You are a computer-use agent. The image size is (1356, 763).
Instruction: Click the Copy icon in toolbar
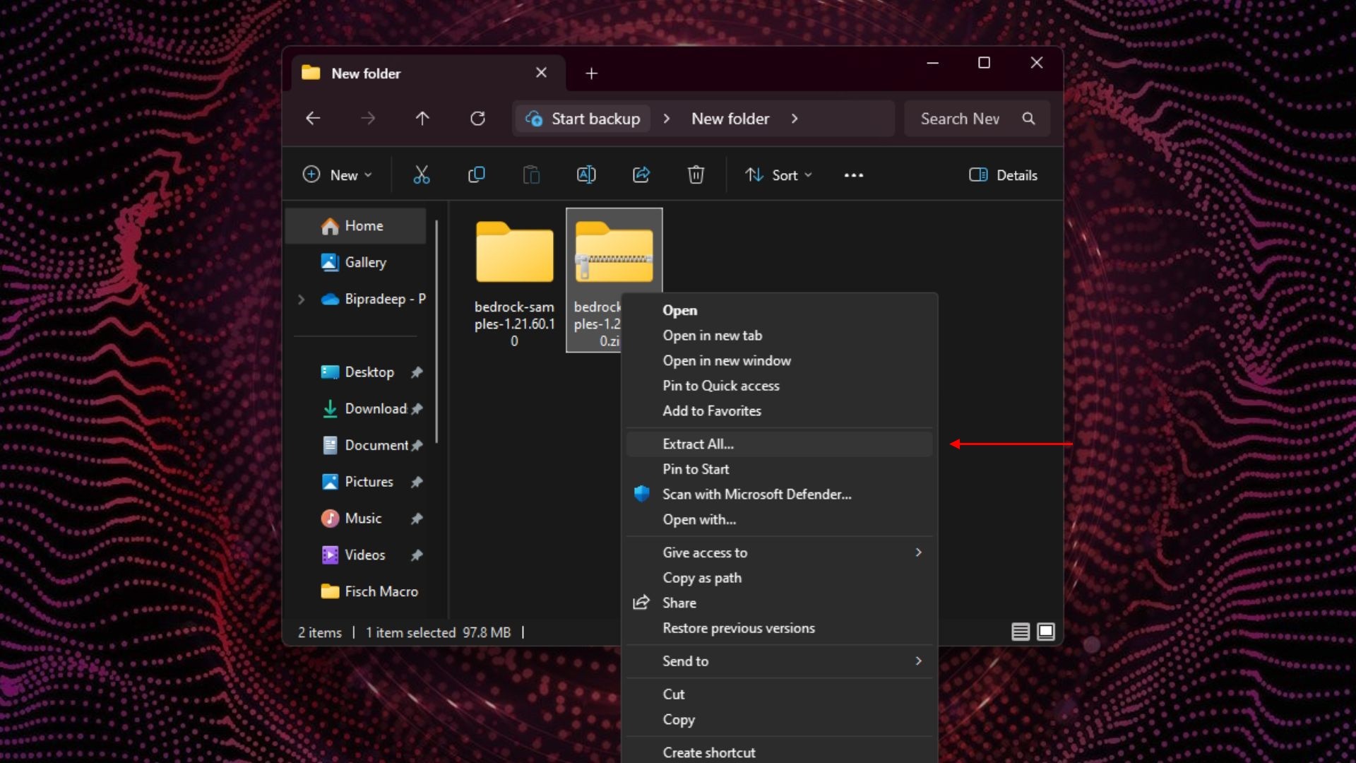pyautogui.click(x=477, y=175)
